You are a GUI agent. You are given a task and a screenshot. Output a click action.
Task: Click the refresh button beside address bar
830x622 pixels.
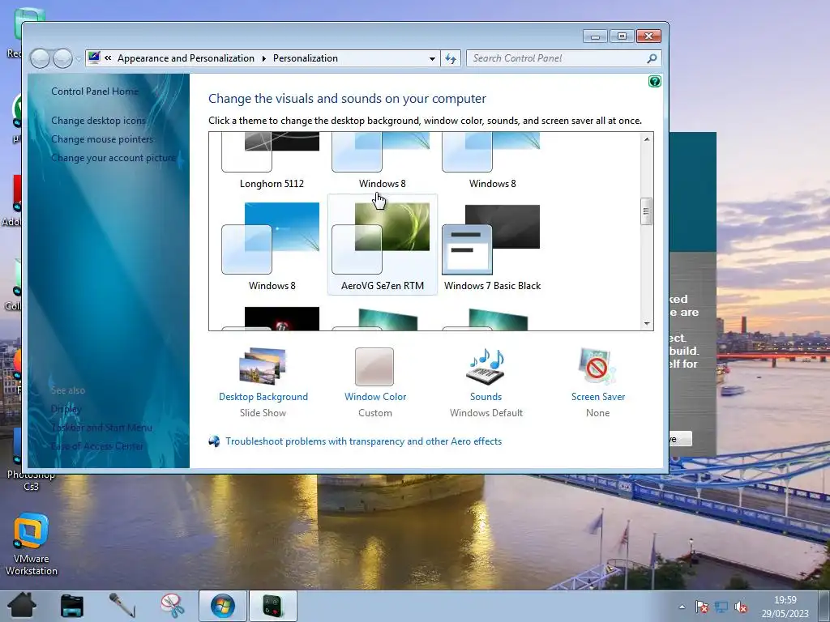click(x=451, y=58)
